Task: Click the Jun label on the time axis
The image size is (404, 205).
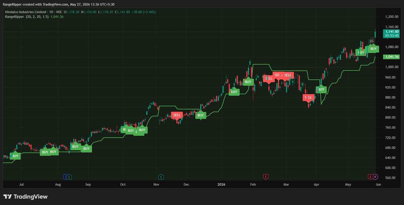Action: click(x=378, y=184)
